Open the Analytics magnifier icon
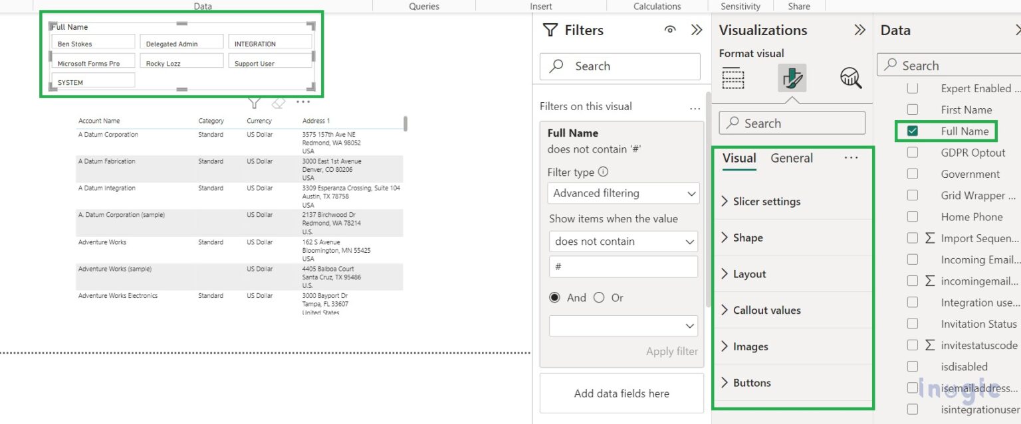 coord(850,78)
